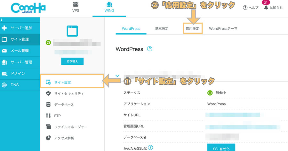This screenshot has width=288, height=151.
Task: Open サイト設定 in submenu
Action: coord(63,83)
